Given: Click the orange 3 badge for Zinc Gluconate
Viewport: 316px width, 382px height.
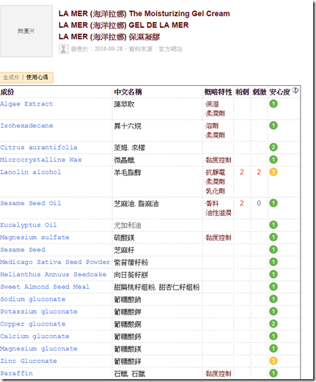Looking at the screenshot, I should [x=273, y=361].
